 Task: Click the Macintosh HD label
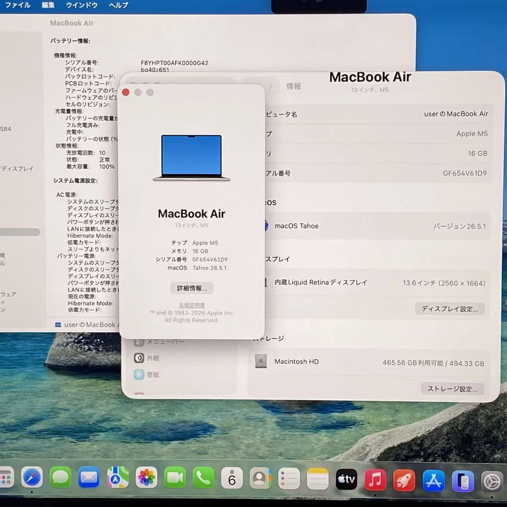tap(296, 362)
